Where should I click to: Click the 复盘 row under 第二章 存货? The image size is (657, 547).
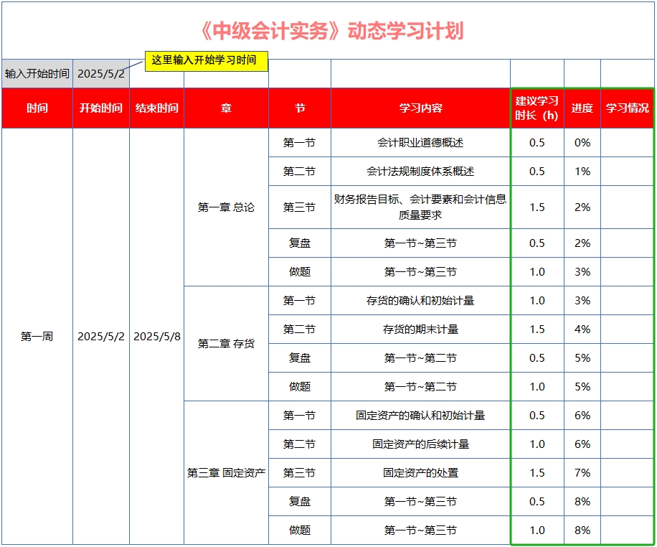[300, 357]
